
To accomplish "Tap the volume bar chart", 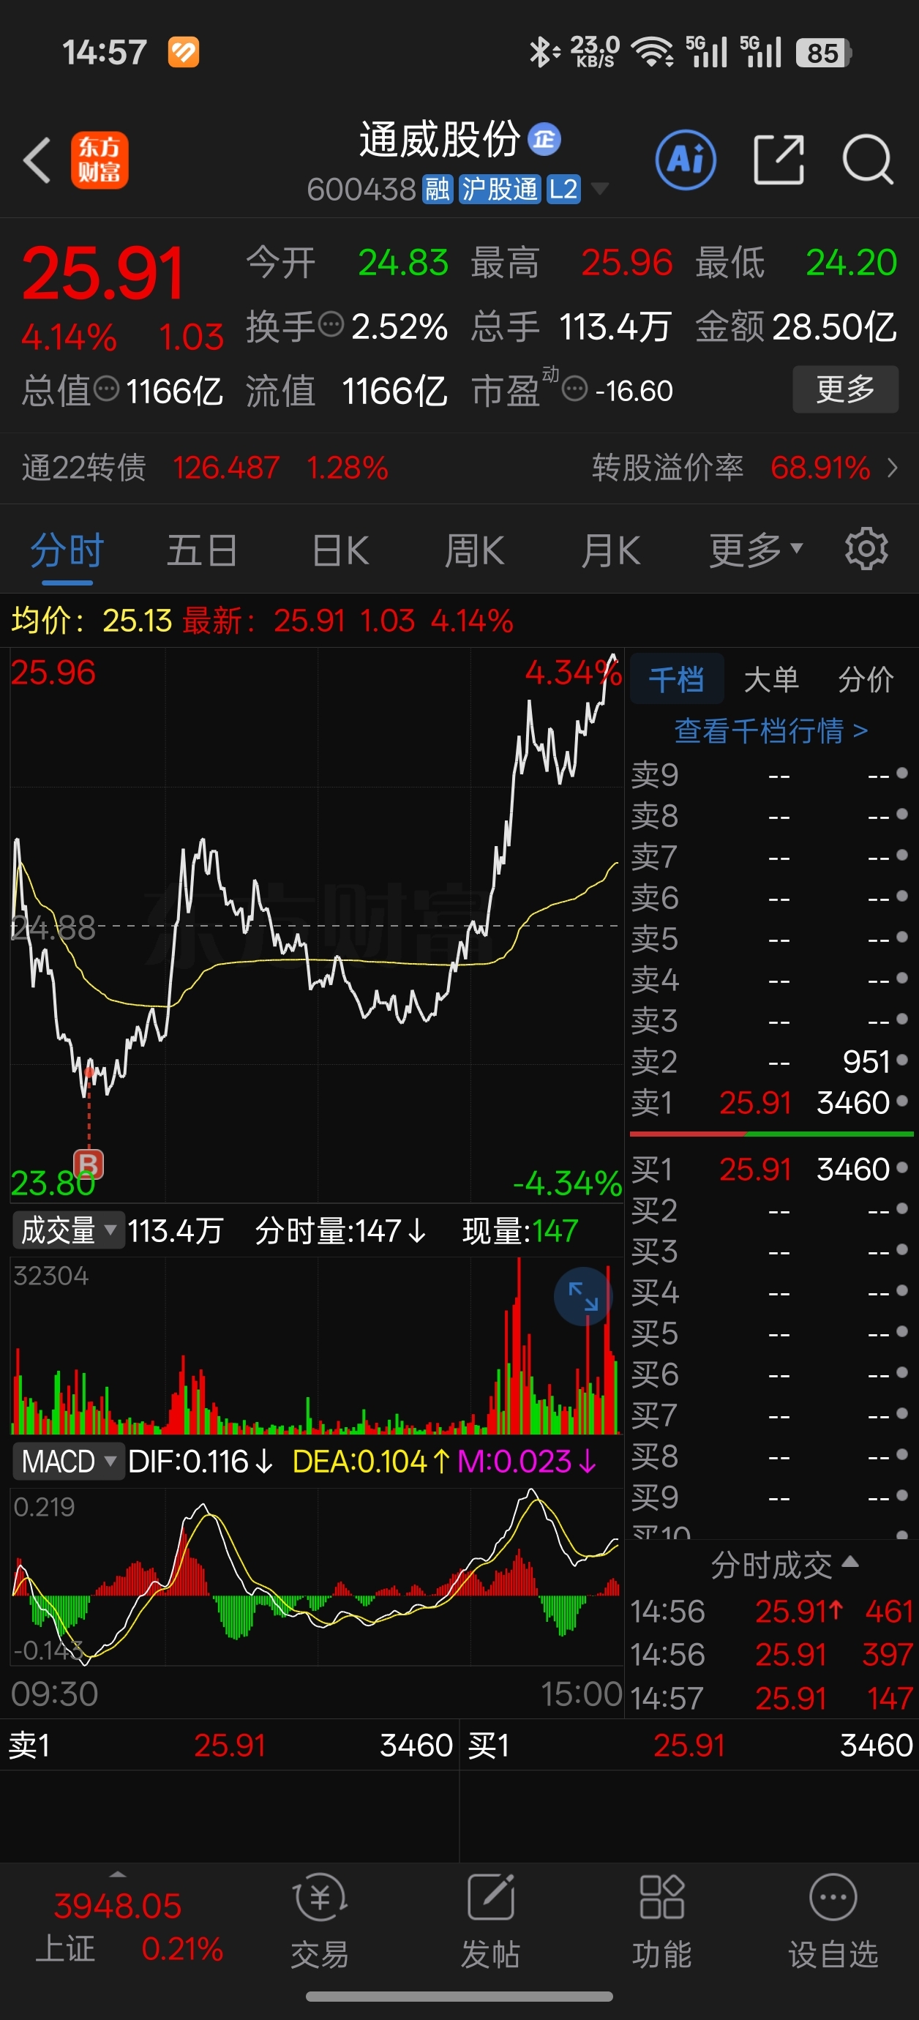I will (316, 1346).
